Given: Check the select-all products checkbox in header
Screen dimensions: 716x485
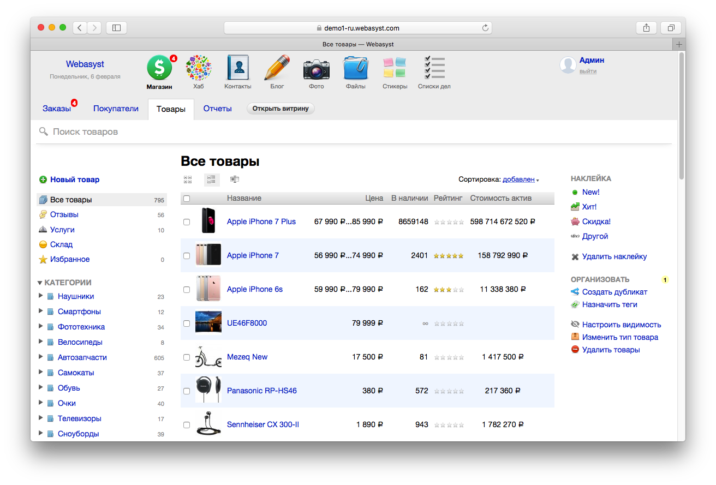Looking at the screenshot, I should (187, 199).
